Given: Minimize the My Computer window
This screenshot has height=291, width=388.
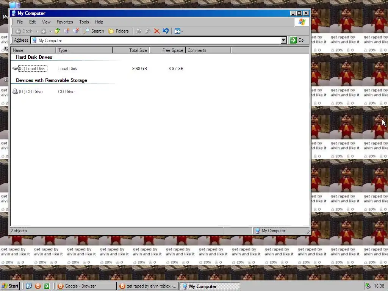Looking at the screenshot, I should pyautogui.click(x=293, y=13).
